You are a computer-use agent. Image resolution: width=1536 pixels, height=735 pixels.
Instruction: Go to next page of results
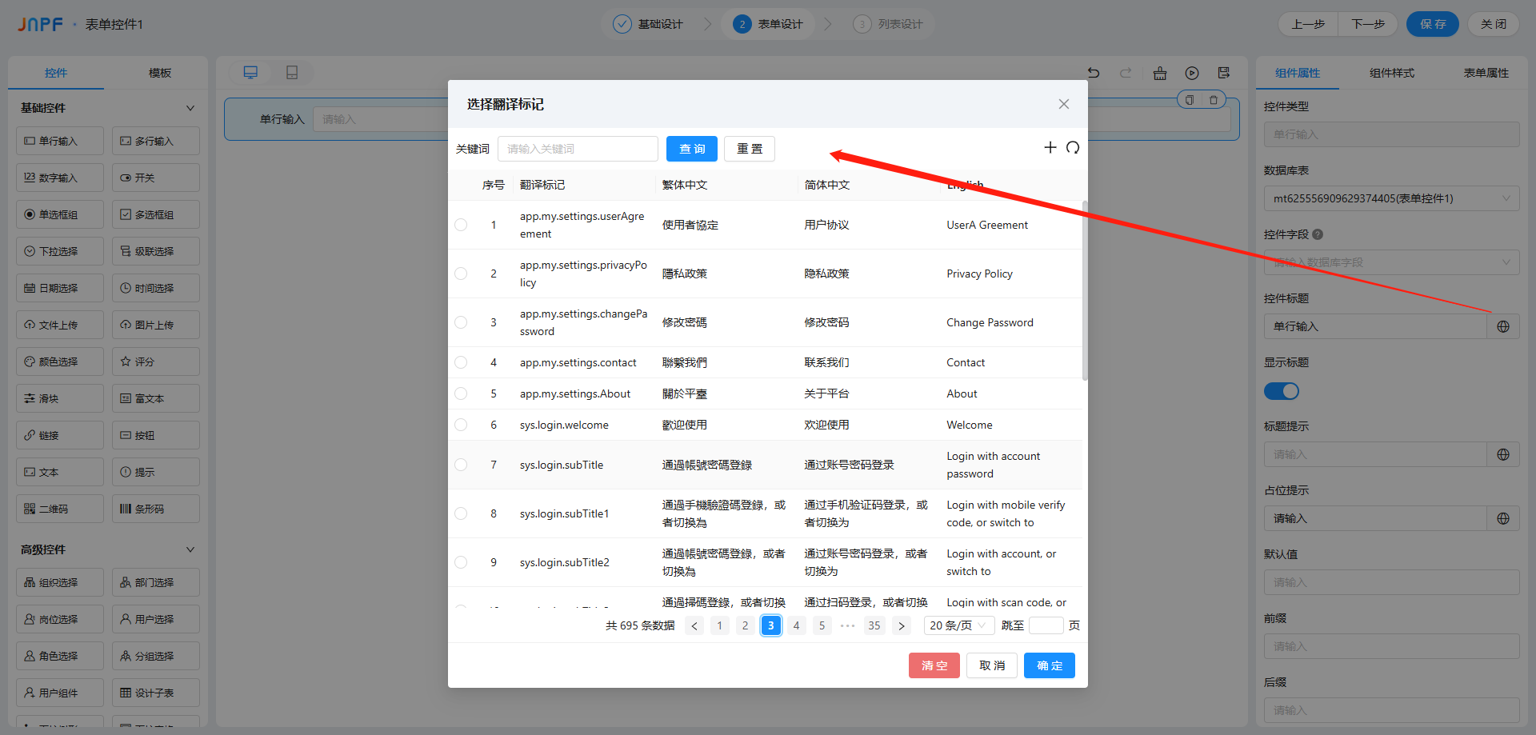902,625
